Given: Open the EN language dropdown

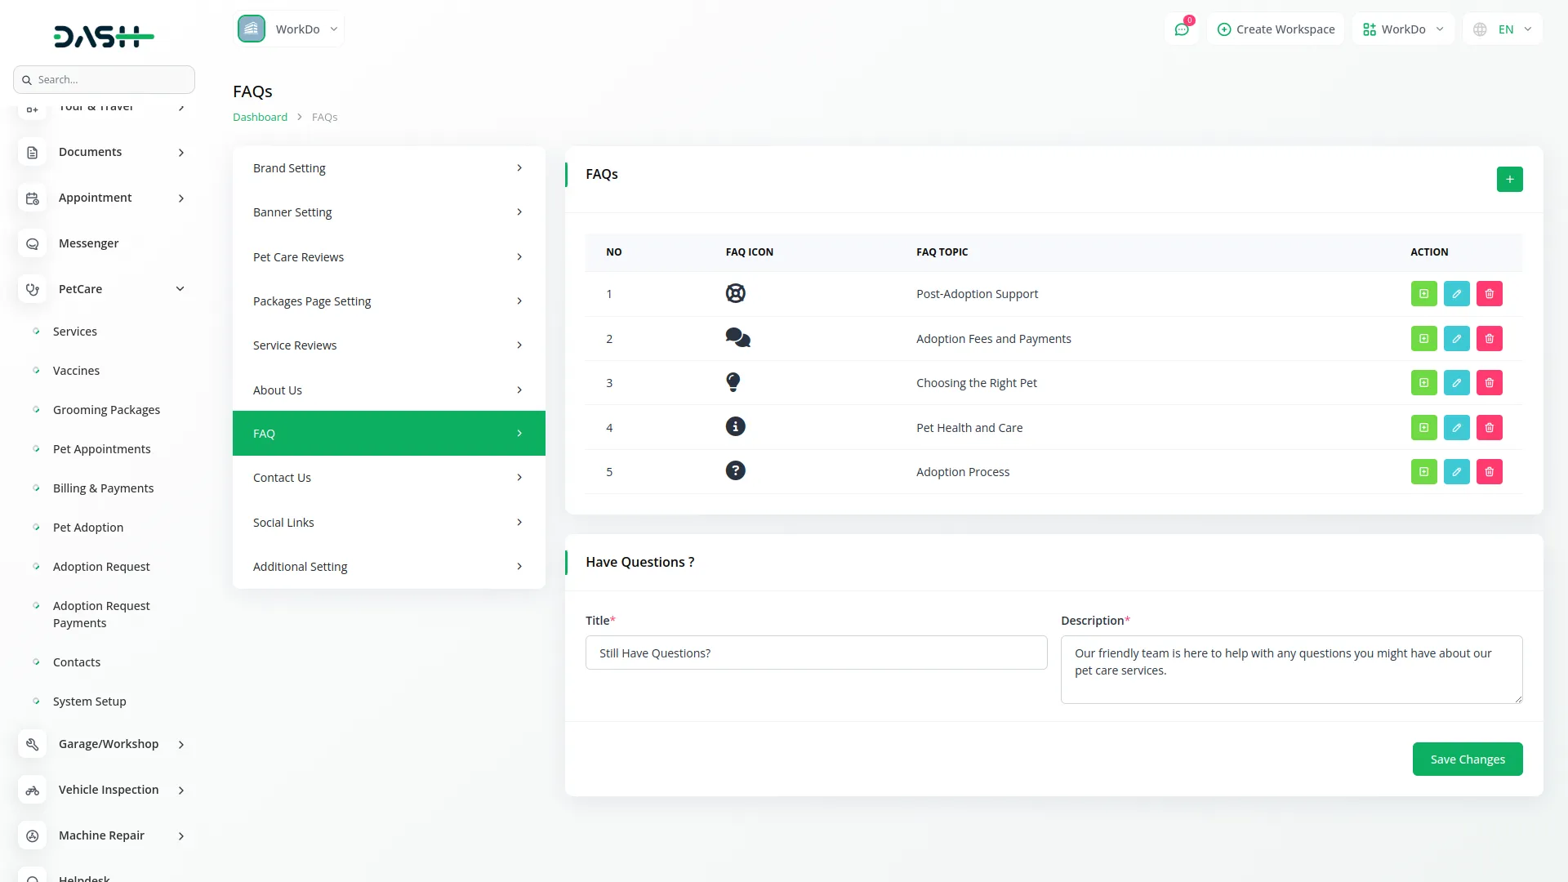Looking at the screenshot, I should (1503, 29).
